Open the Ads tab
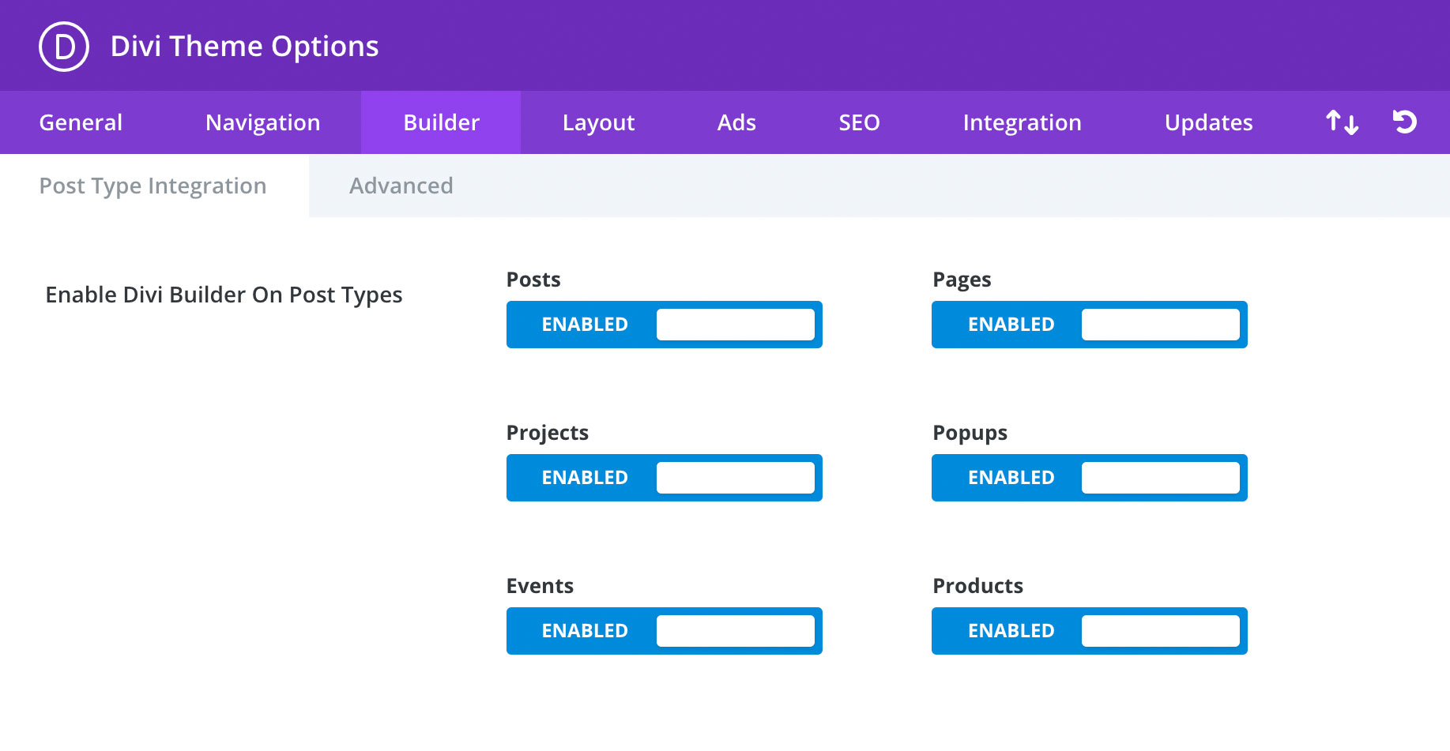Viewport: 1450px width, 751px height. point(736,122)
